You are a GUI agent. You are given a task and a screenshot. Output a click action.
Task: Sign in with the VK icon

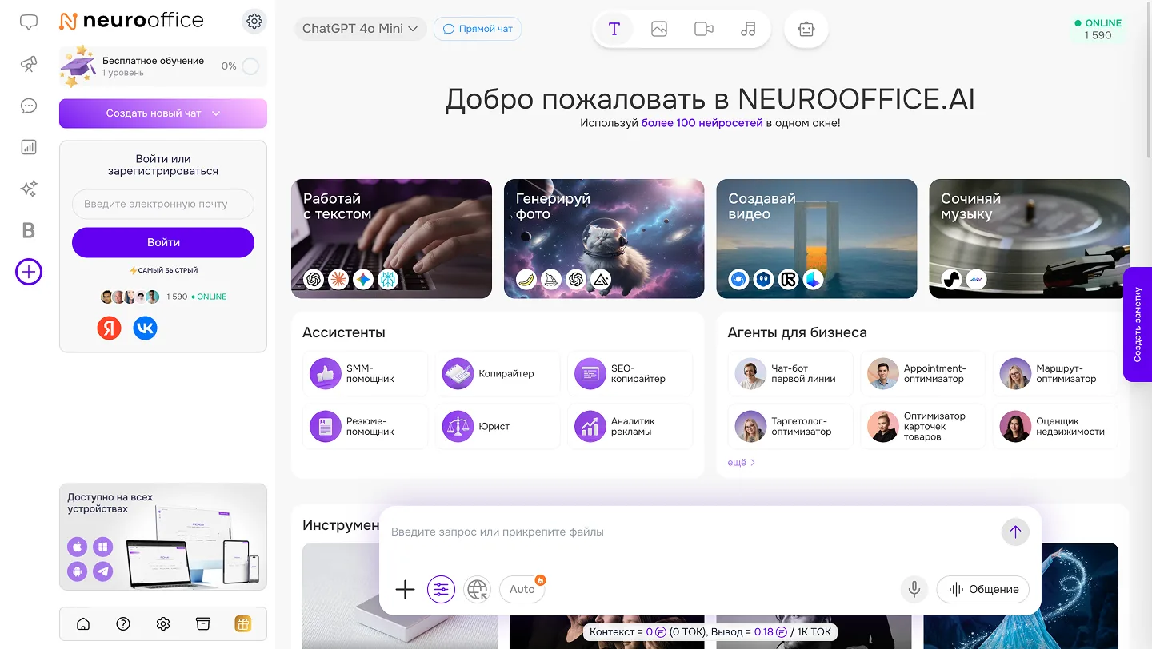pos(145,328)
